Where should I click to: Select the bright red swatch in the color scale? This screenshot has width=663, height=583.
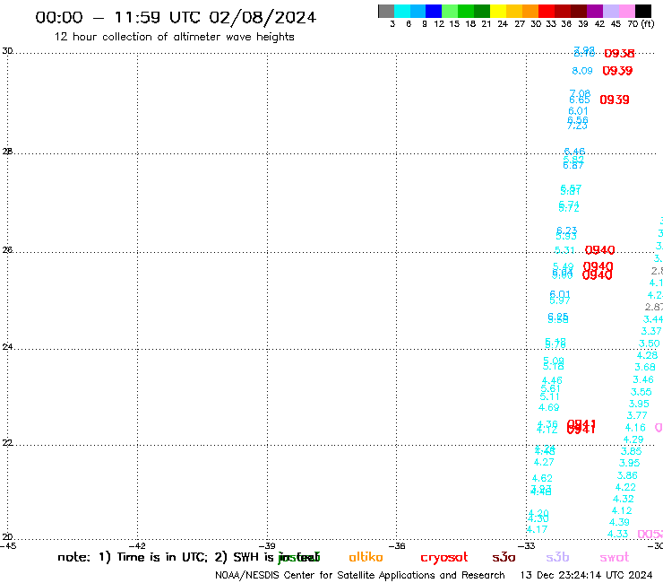547,11
